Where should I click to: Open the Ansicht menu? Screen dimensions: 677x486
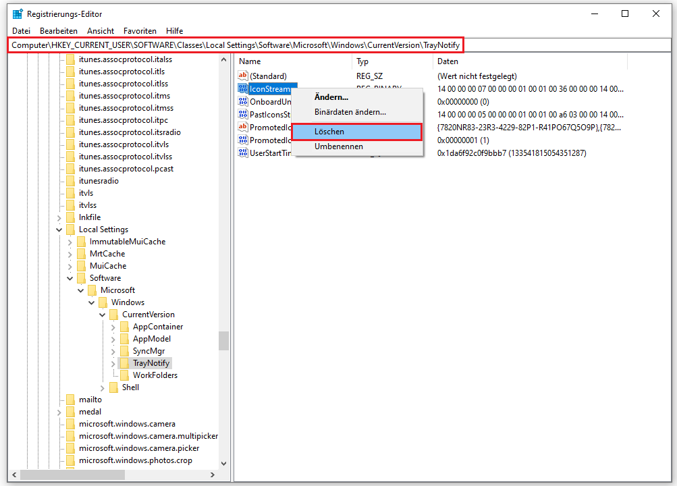tap(100, 30)
